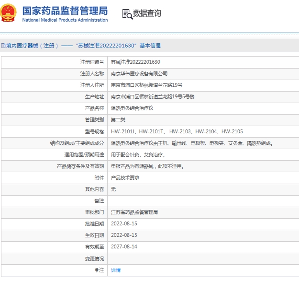
Task: Select product name 温热电灸综合治疗仪
Action: tap(132, 108)
